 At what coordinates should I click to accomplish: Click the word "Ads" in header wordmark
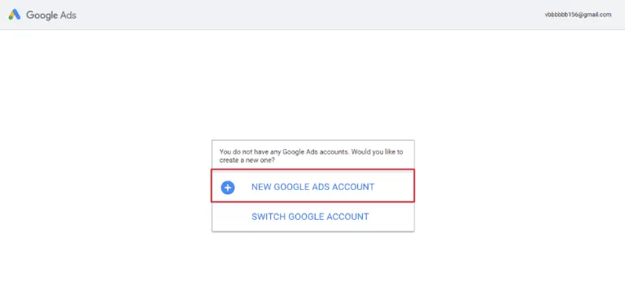coord(68,15)
